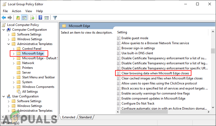Screen dimensions: 216x126
Task: Click the Export List toolbar icon
Action: point(32,18)
